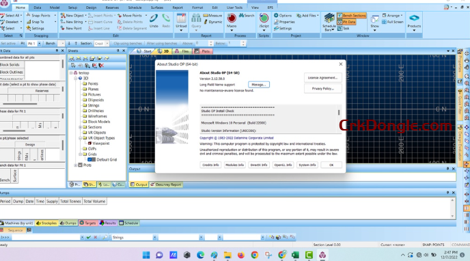Open the Strings dropdown in command bar
This screenshot has height=261, width=470.
pos(154,237)
